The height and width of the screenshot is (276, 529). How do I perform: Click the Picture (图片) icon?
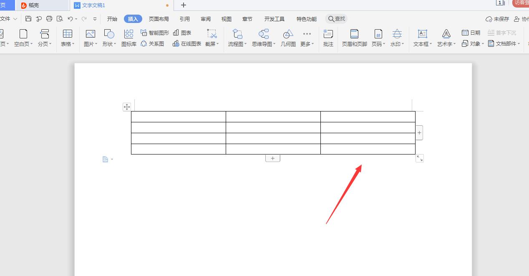90,34
